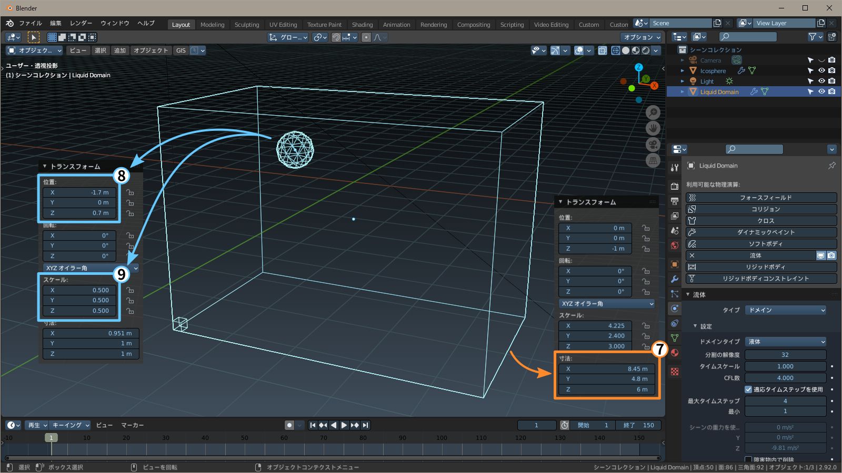Open the ファイル menu
The height and width of the screenshot is (473, 842).
(x=31, y=23)
